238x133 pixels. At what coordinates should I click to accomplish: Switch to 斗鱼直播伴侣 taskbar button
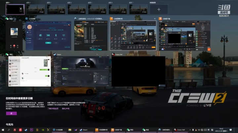point(102,130)
